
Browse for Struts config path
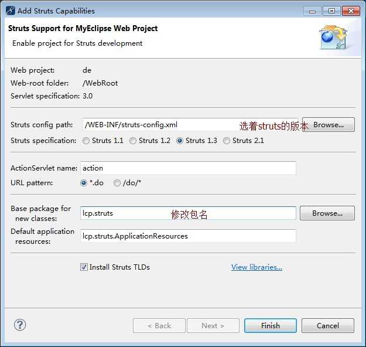[329, 125]
